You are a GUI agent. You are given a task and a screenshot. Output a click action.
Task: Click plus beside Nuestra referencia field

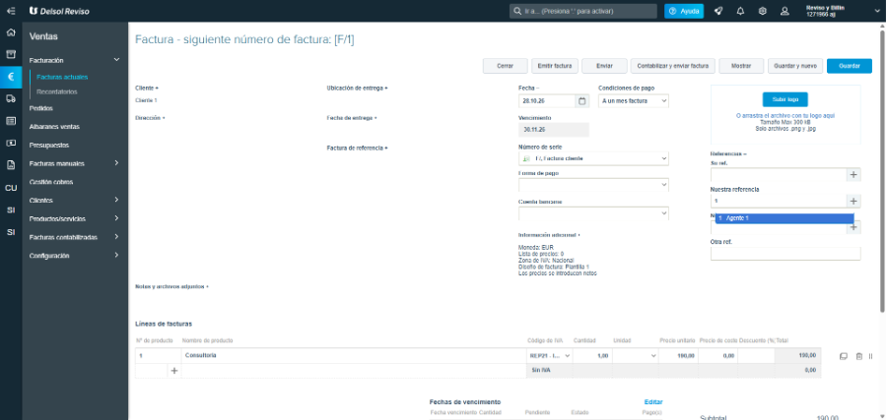click(853, 201)
